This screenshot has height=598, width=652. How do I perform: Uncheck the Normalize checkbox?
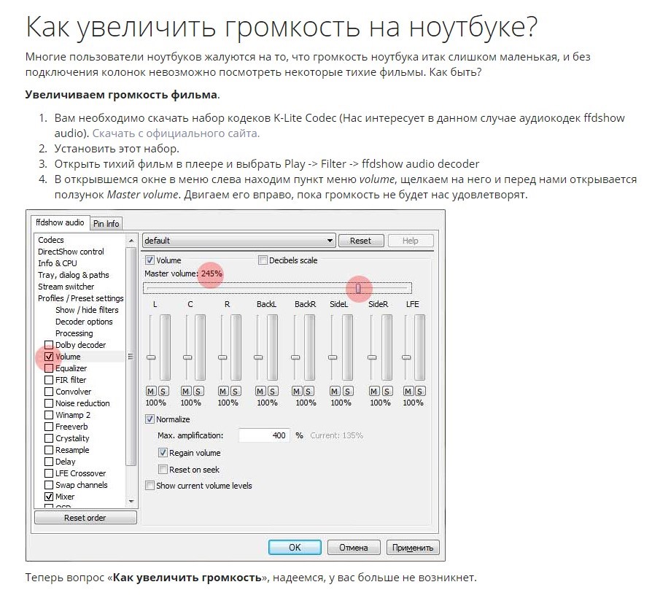(x=150, y=419)
